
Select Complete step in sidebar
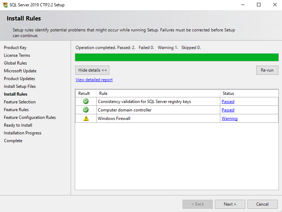point(13,141)
